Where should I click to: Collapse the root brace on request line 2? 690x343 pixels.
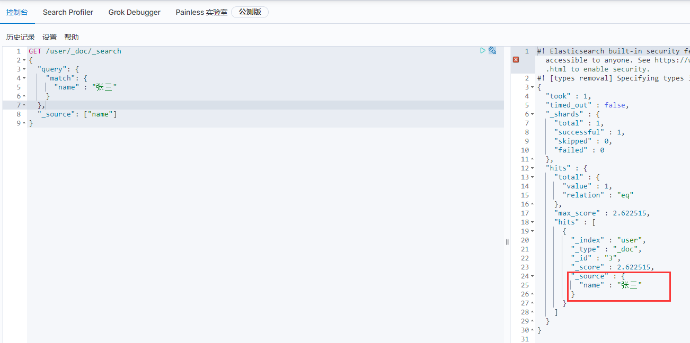pyautogui.click(x=24, y=60)
